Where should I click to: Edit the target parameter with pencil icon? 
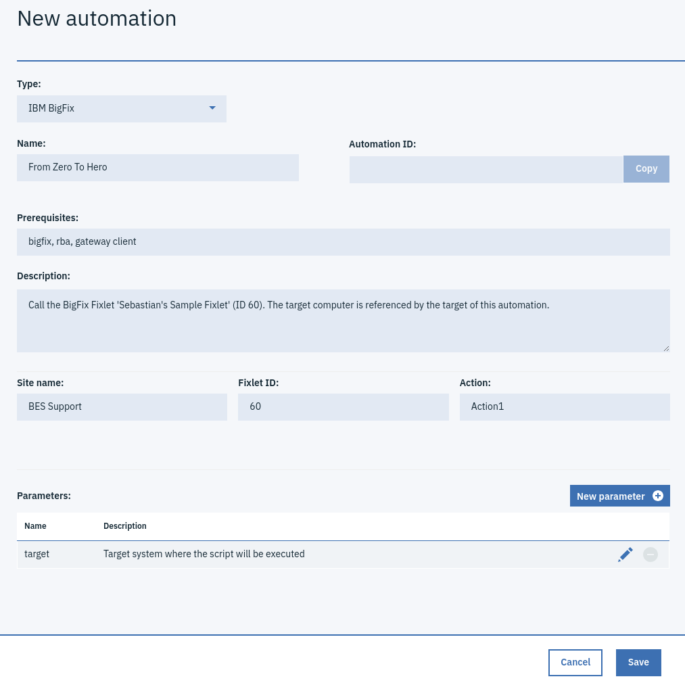(625, 555)
